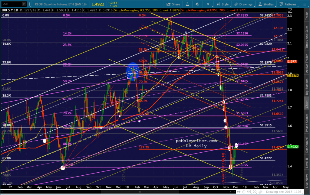310x195 pixels.
Task: Click the blue ellipse drawing on chart
Action: pyautogui.click(x=133, y=71)
